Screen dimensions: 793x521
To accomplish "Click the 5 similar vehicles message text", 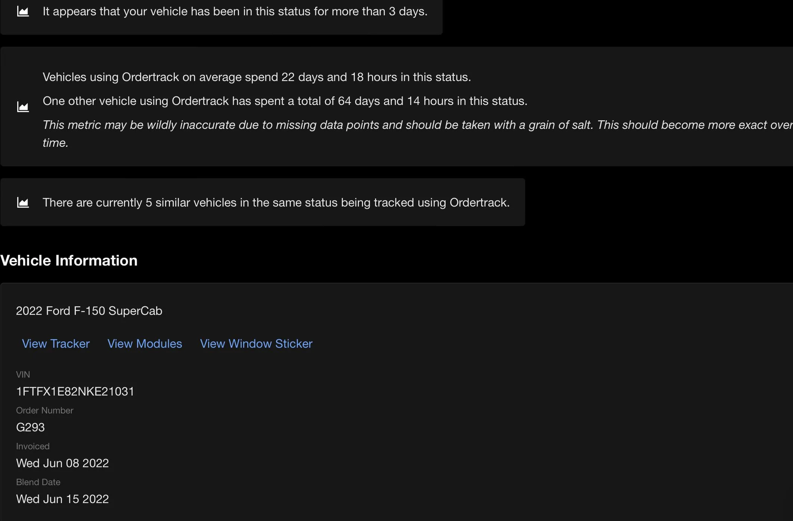I will coord(276,202).
